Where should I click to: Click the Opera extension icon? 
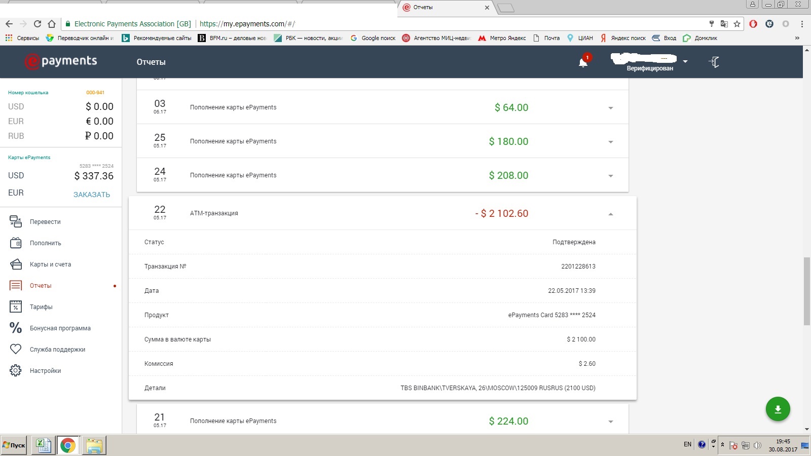pos(753,24)
